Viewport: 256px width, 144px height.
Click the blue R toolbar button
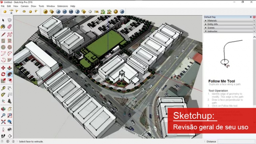(x=58, y=12)
